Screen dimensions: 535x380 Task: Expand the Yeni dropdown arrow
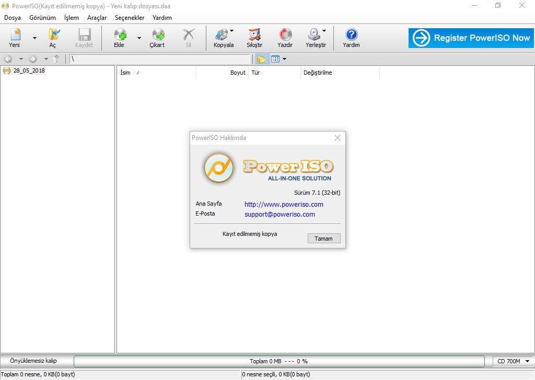34,38
